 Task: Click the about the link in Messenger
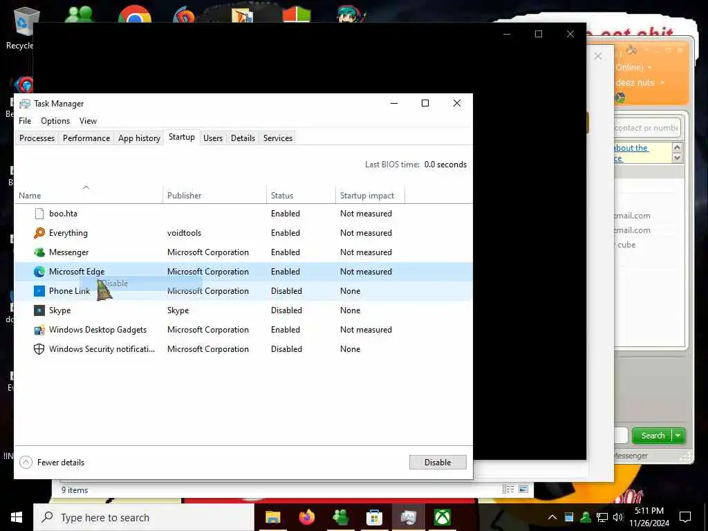point(631,148)
